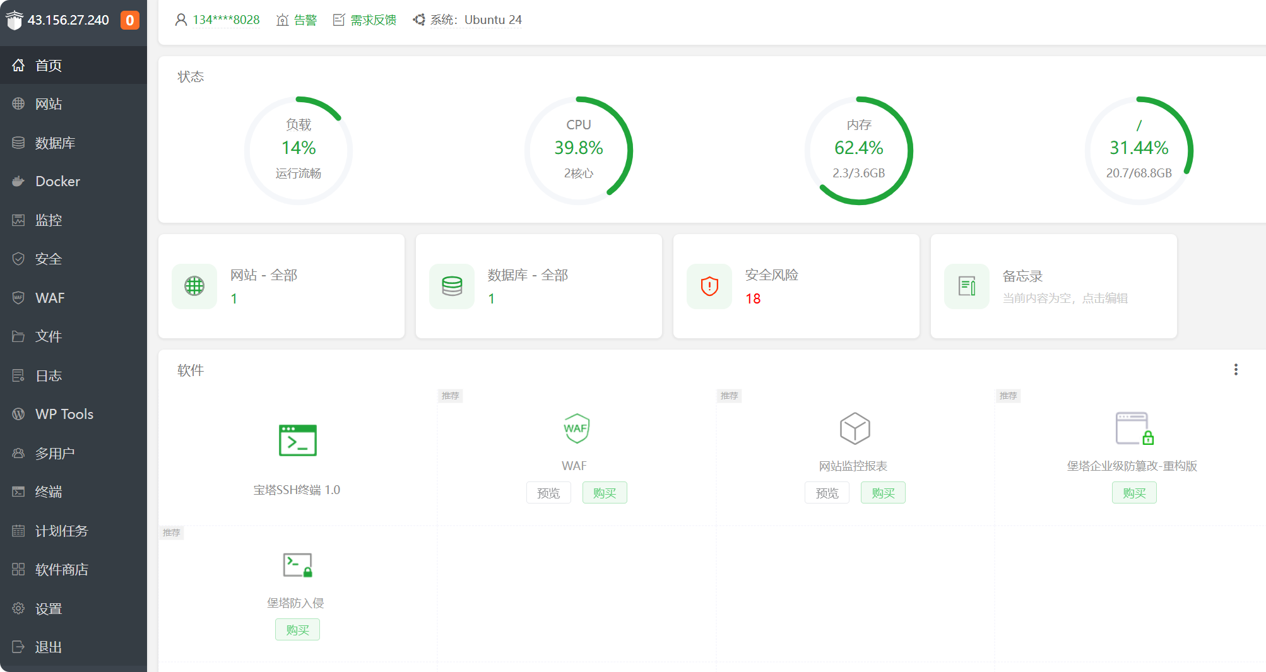Click the 网站监控报表 cube icon
Screen dimensions: 1266x672
[x=855, y=428]
